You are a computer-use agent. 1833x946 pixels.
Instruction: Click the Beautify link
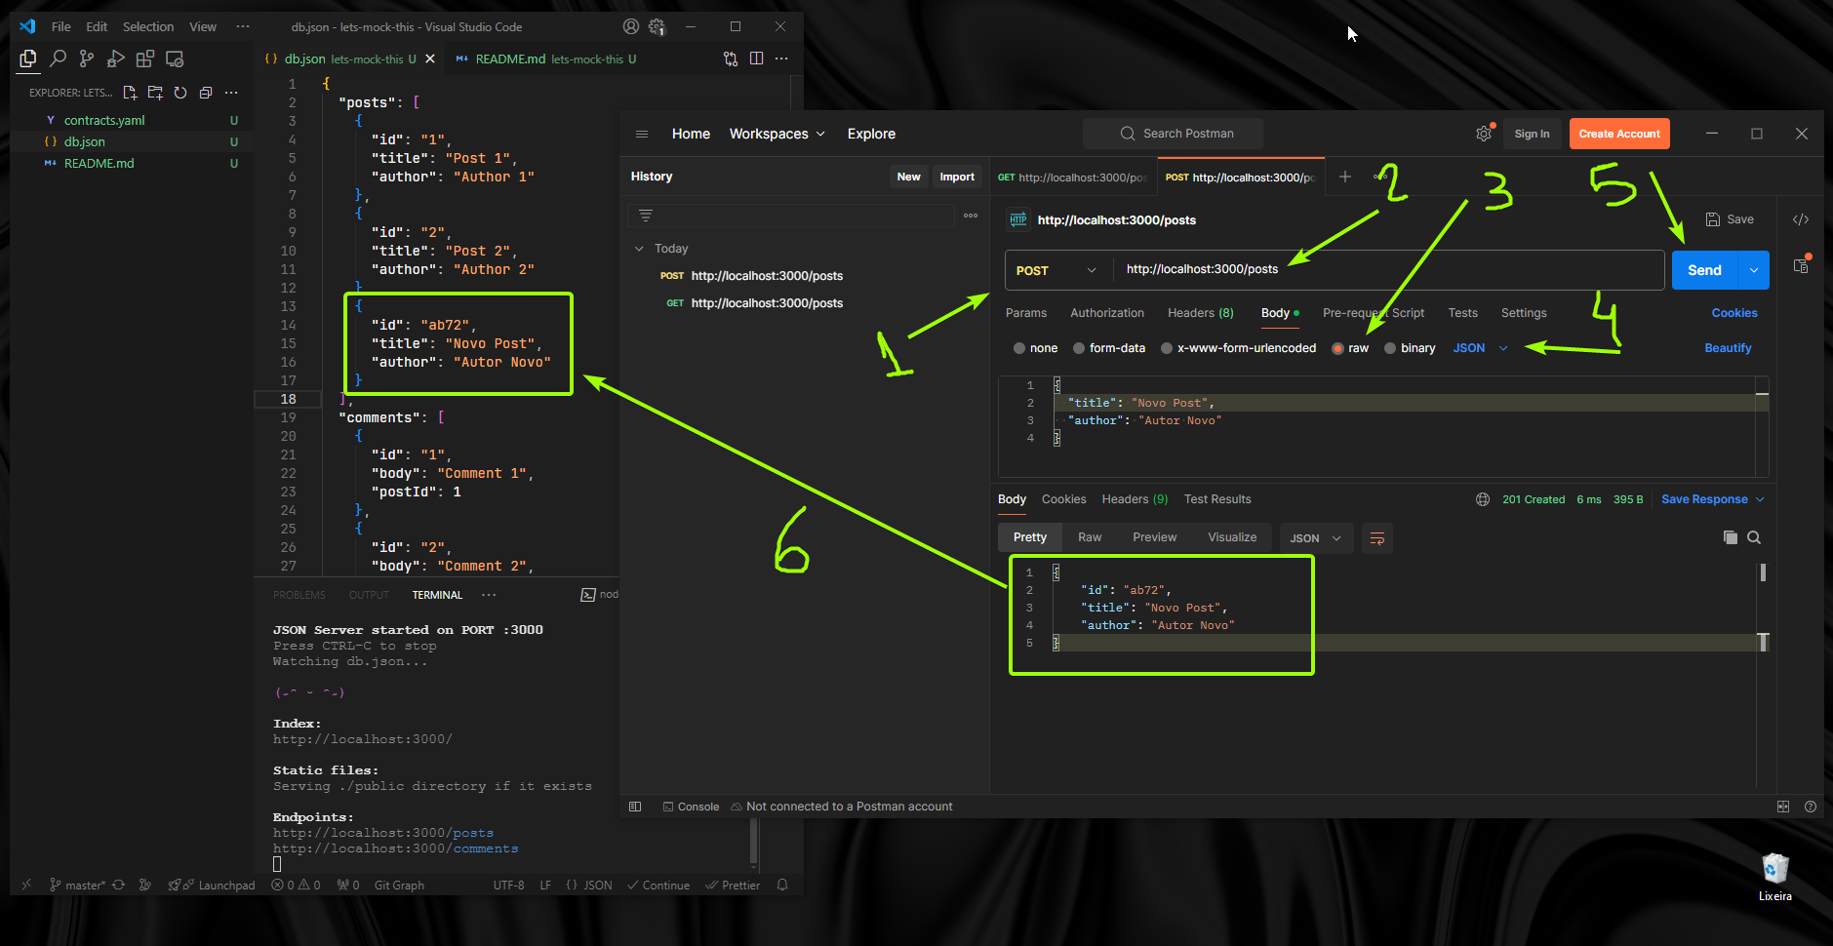(1728, 348)
